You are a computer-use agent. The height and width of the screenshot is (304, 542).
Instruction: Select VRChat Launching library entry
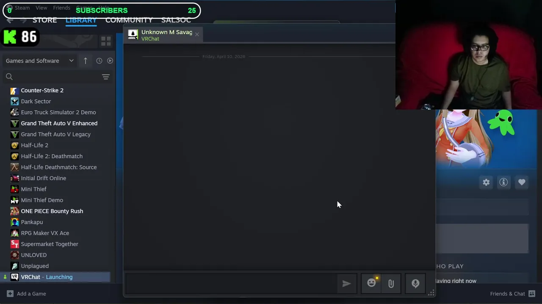coord(56,277)
